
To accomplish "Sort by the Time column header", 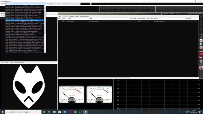I will point(63,19).
